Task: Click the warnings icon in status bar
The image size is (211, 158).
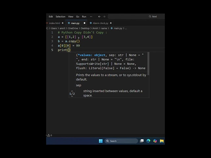Action: (x=48, y=135)
